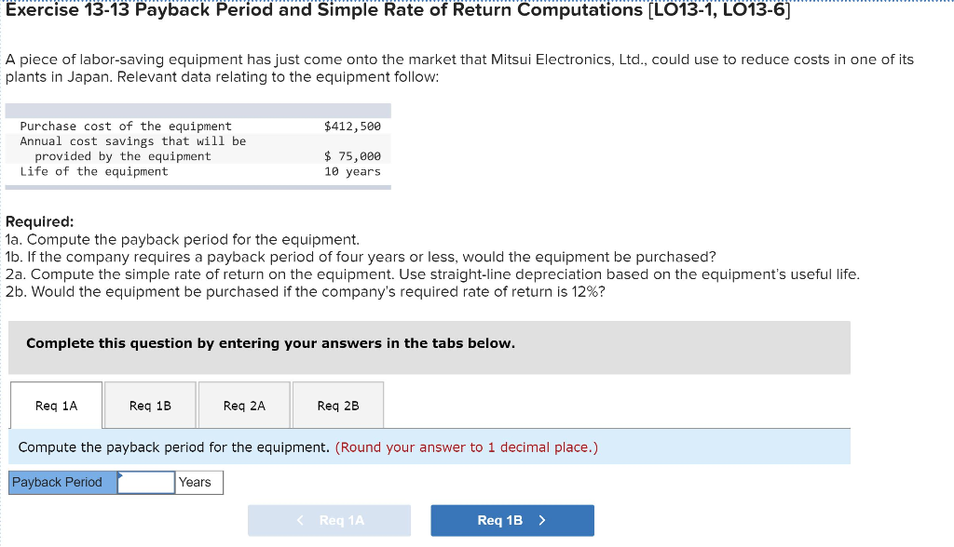Click the 10 years equipment life value
Image resolution: width=954 pixels, height=547 pixels.
(x=352, y=171)
